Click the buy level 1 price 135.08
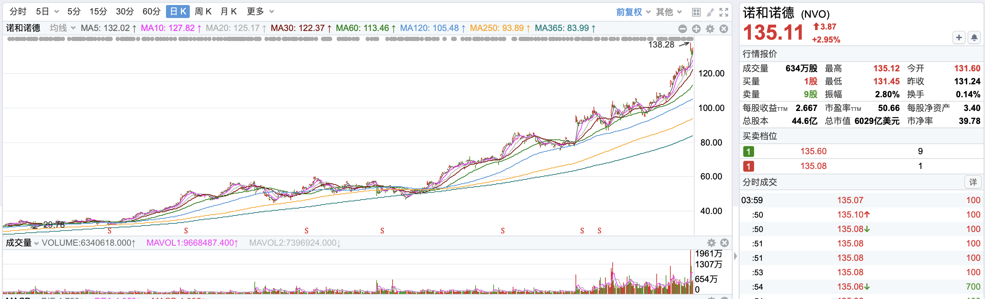 [x=813, y=166]
